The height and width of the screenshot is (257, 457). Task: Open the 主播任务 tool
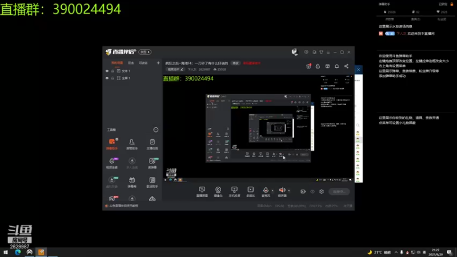pyautogui.click(x=152, y=144)
